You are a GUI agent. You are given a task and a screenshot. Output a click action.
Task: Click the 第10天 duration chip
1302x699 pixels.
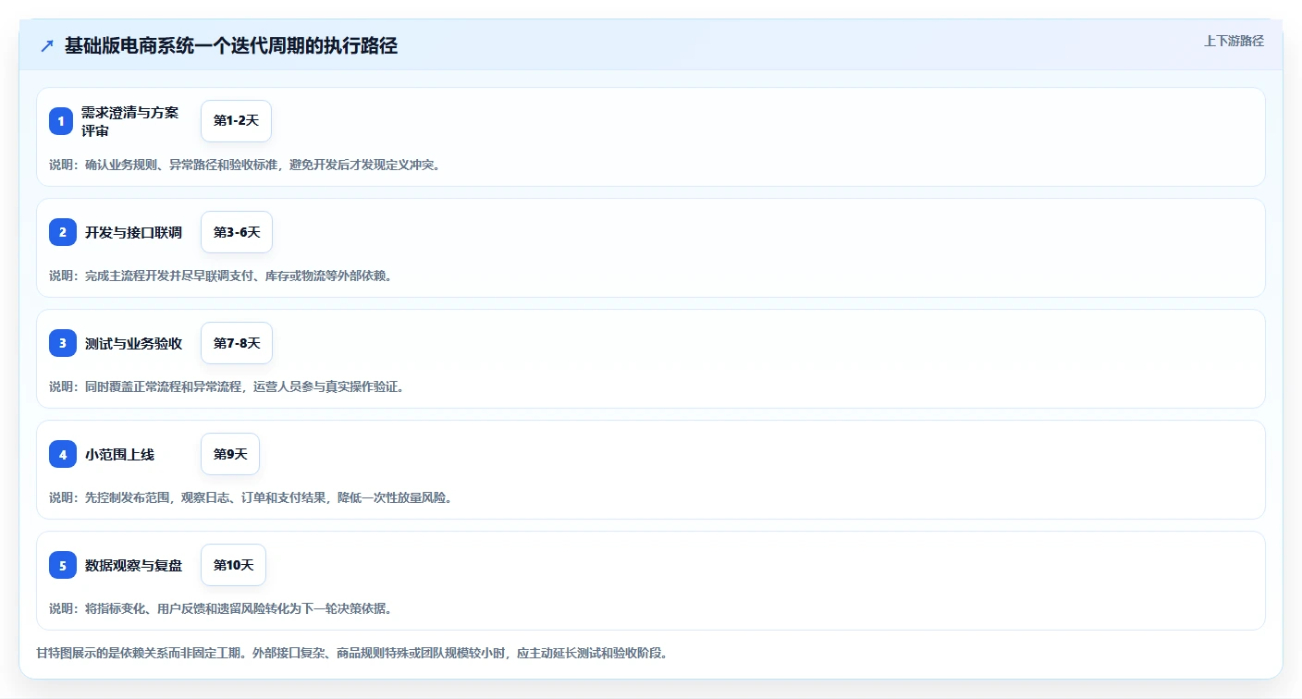(233, 565)
